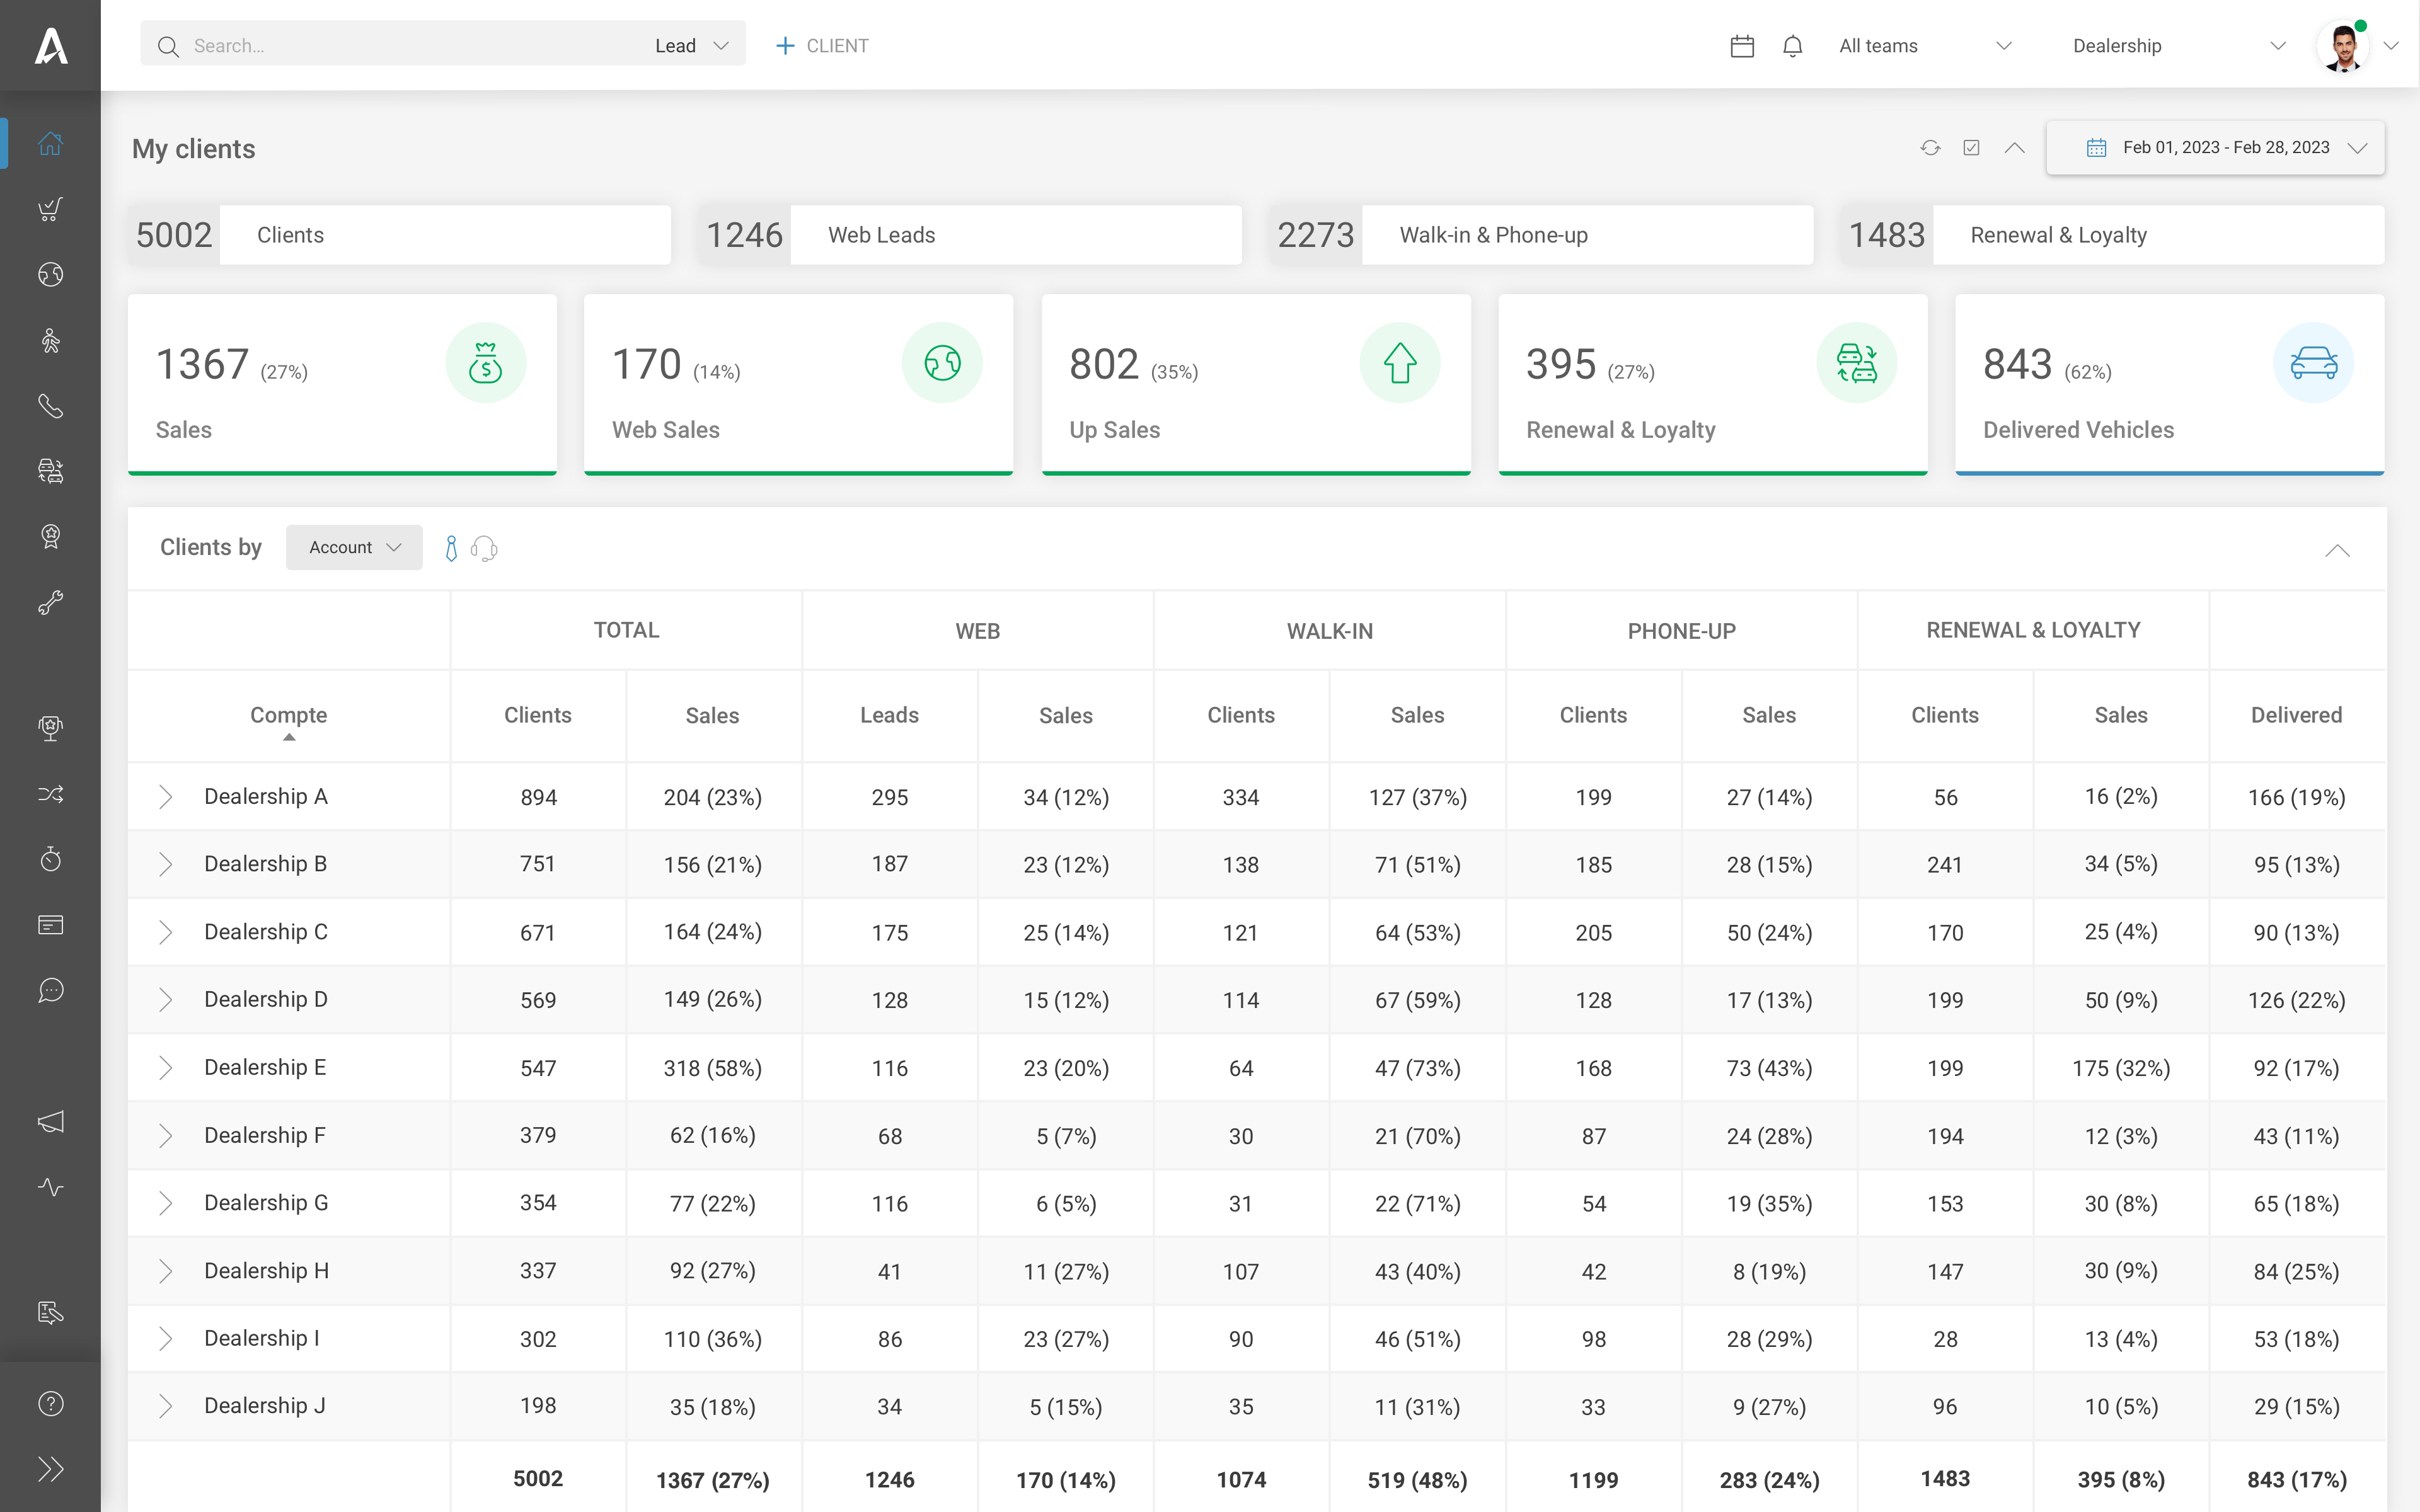The height and width of the screenshot is (1512, 2420).
Task: Click the Renewal & Loyalty 1483 summary tab
Action: [x=2112, y=235]
